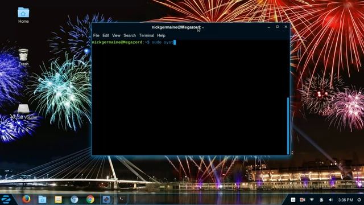Minimize the terminal window

point(269,27)
